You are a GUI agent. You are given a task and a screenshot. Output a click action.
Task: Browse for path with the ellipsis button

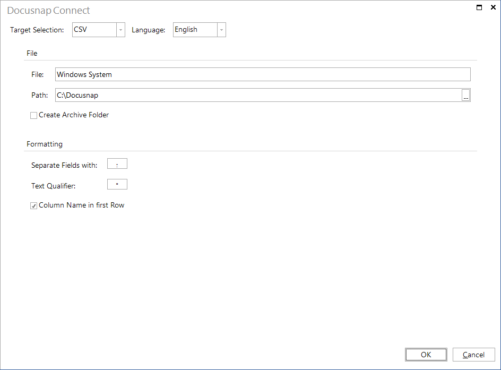(x=466, y=95)
